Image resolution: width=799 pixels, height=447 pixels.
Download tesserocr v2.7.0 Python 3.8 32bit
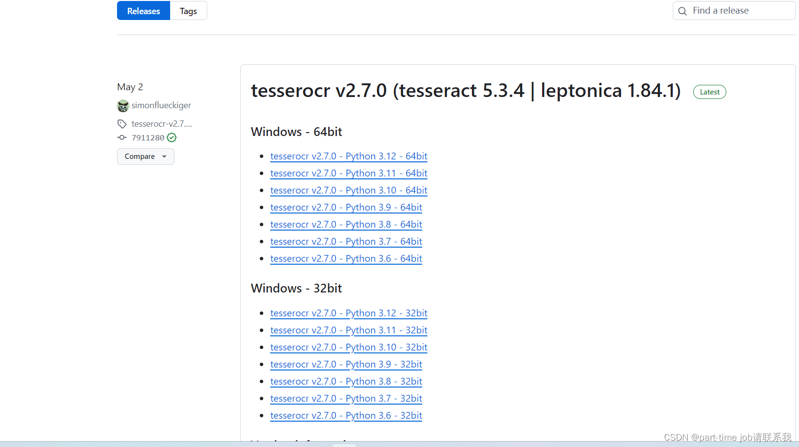[x=346, y=381]
